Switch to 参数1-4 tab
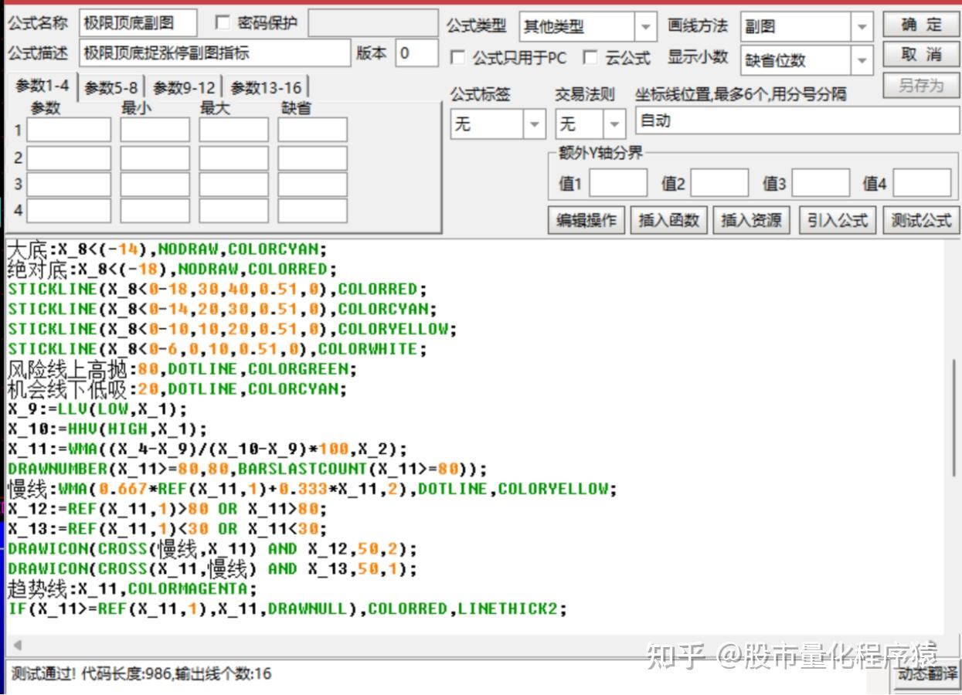Viewport: 962px width, 695px height. 42,86
